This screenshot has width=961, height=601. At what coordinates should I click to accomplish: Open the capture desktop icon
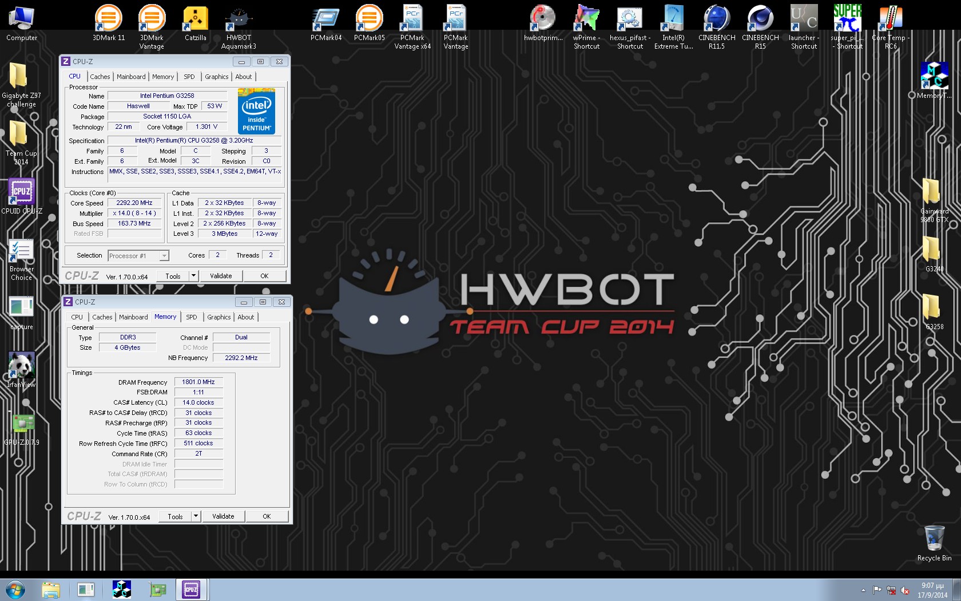[21, 314]
